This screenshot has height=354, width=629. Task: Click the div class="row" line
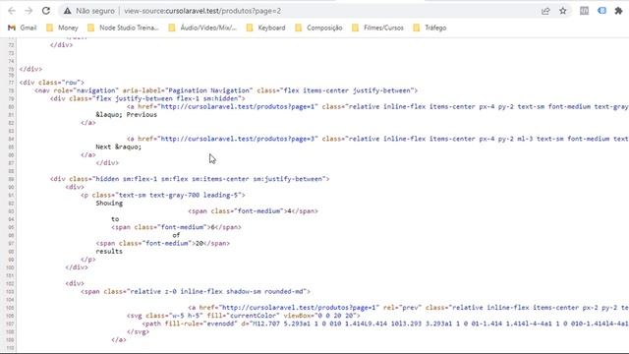(x=52, y=83)
